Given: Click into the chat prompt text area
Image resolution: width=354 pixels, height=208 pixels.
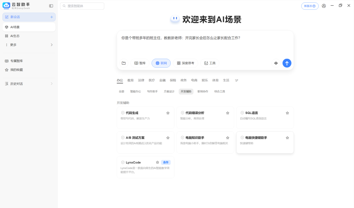Looking at the screenshot, I should (205, 45).
